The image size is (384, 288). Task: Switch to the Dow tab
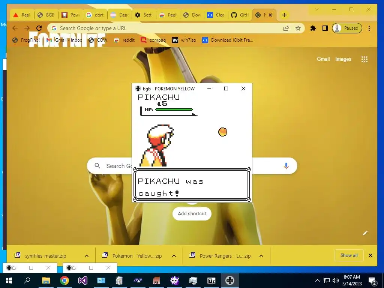tap(193, 15)
